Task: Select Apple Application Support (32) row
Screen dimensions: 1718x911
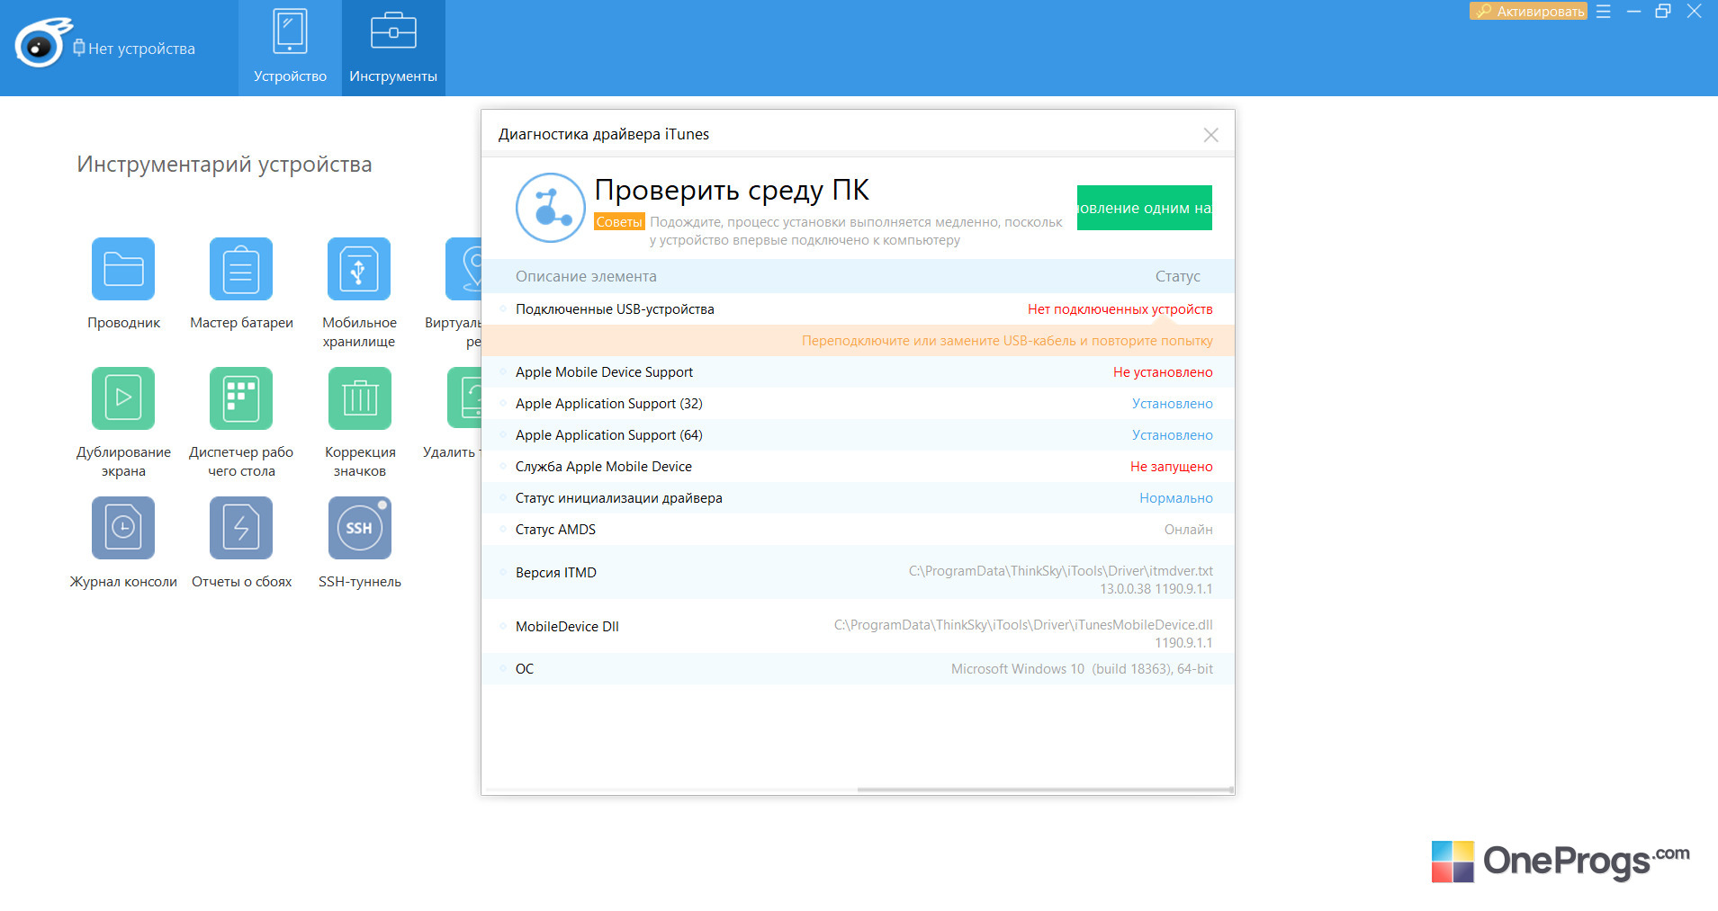Action: pyautogui.click(x=858, y=404)
